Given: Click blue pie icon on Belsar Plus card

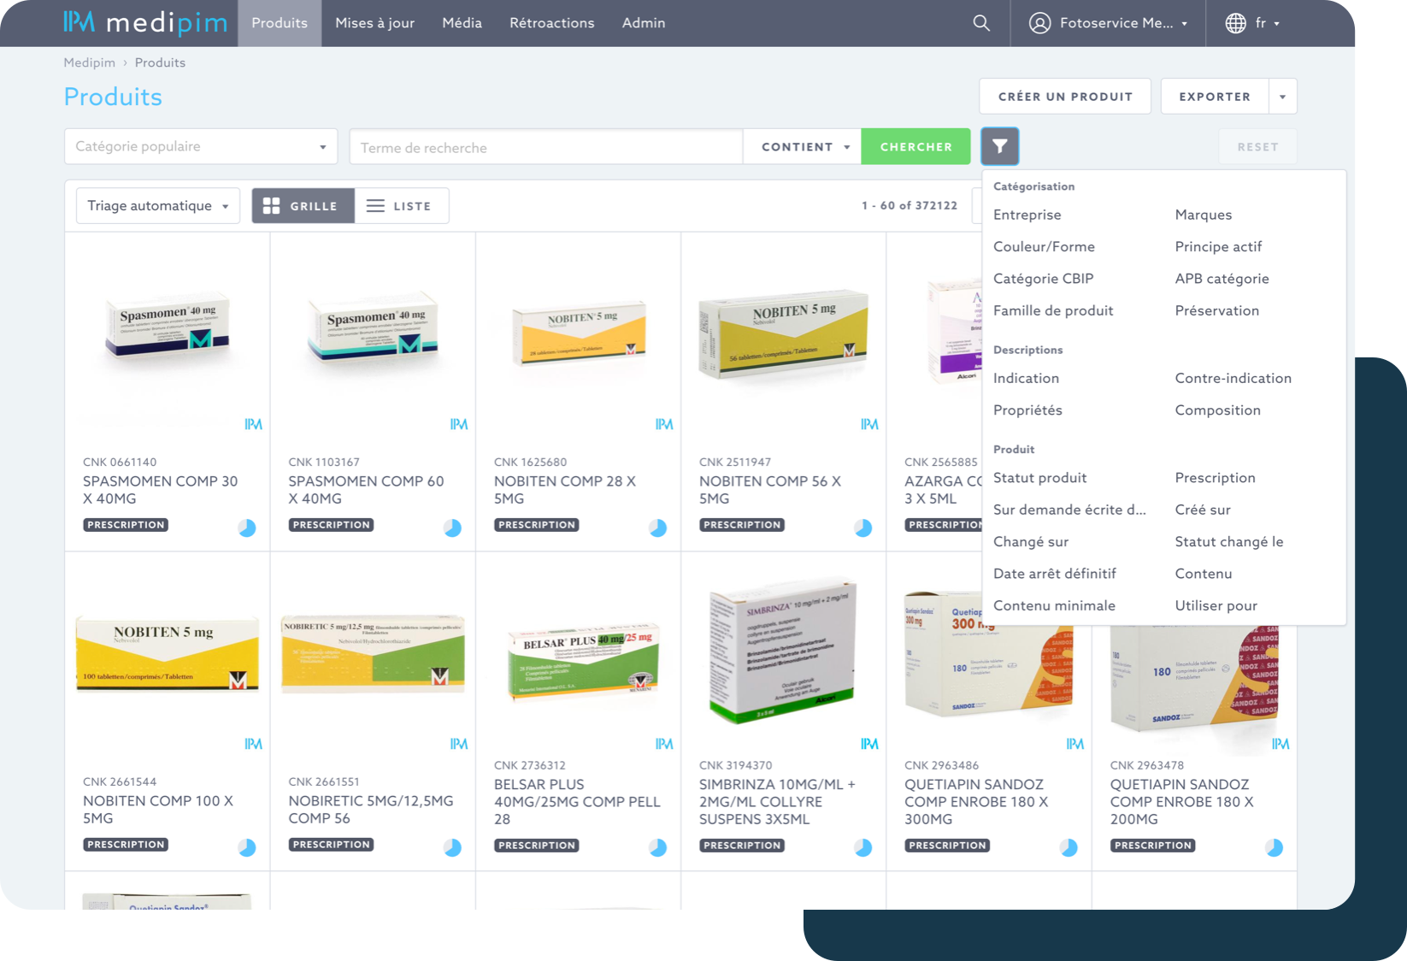Looking at the screenshot, I should 657,847.
